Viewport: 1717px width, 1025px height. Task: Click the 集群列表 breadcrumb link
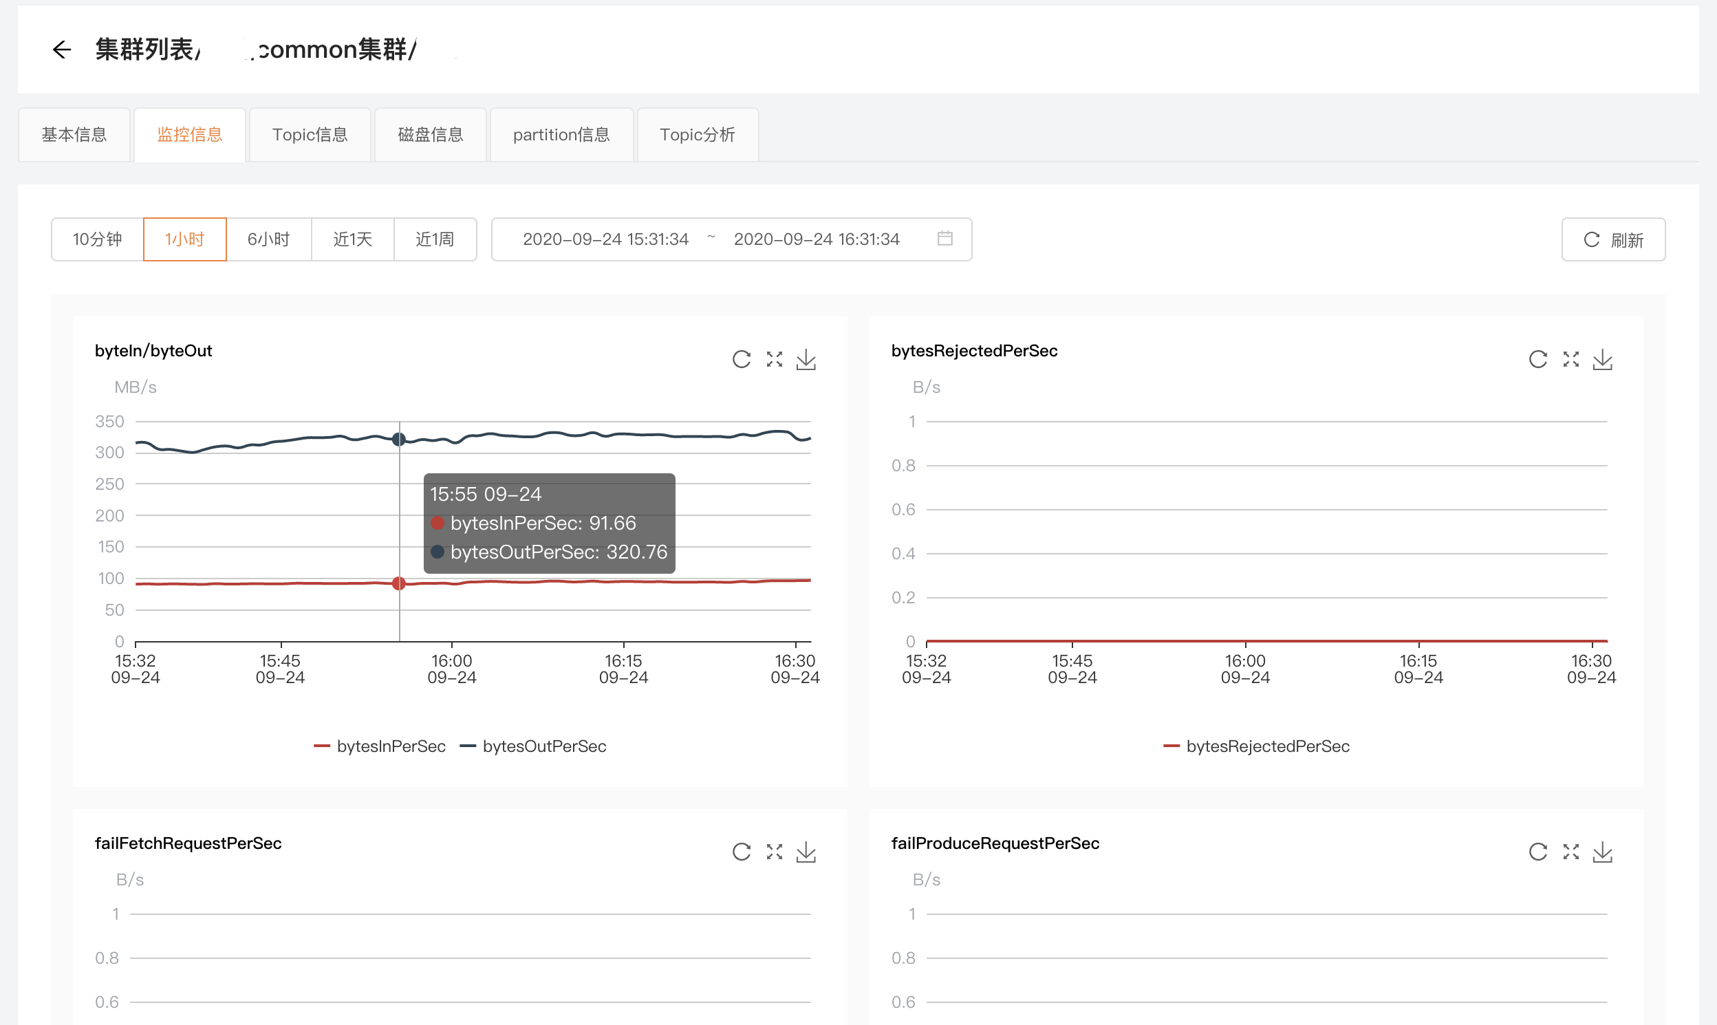(145, 50)
